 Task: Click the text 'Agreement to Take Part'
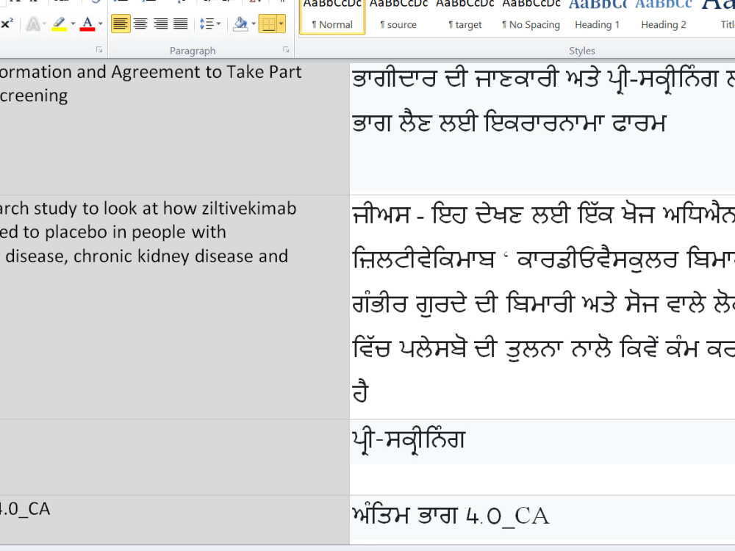(x=207, y=72)
